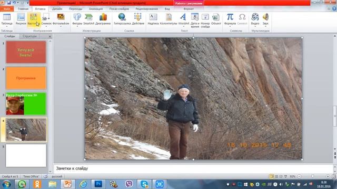Switch to the Показ слайдов tab
337x189 pixels.
119,9
